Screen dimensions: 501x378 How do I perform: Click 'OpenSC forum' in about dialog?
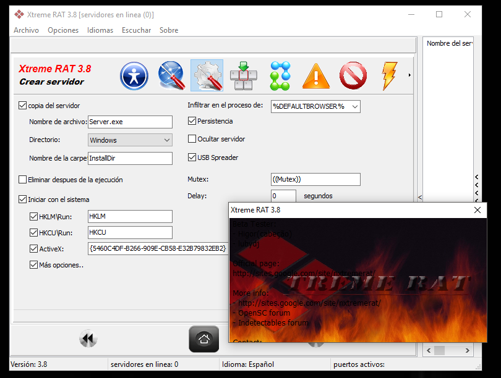[264, 313]
